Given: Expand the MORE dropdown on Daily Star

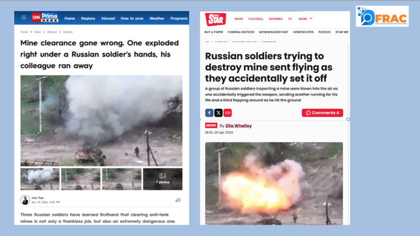Looking at the screenshot, I should [305, 19].
